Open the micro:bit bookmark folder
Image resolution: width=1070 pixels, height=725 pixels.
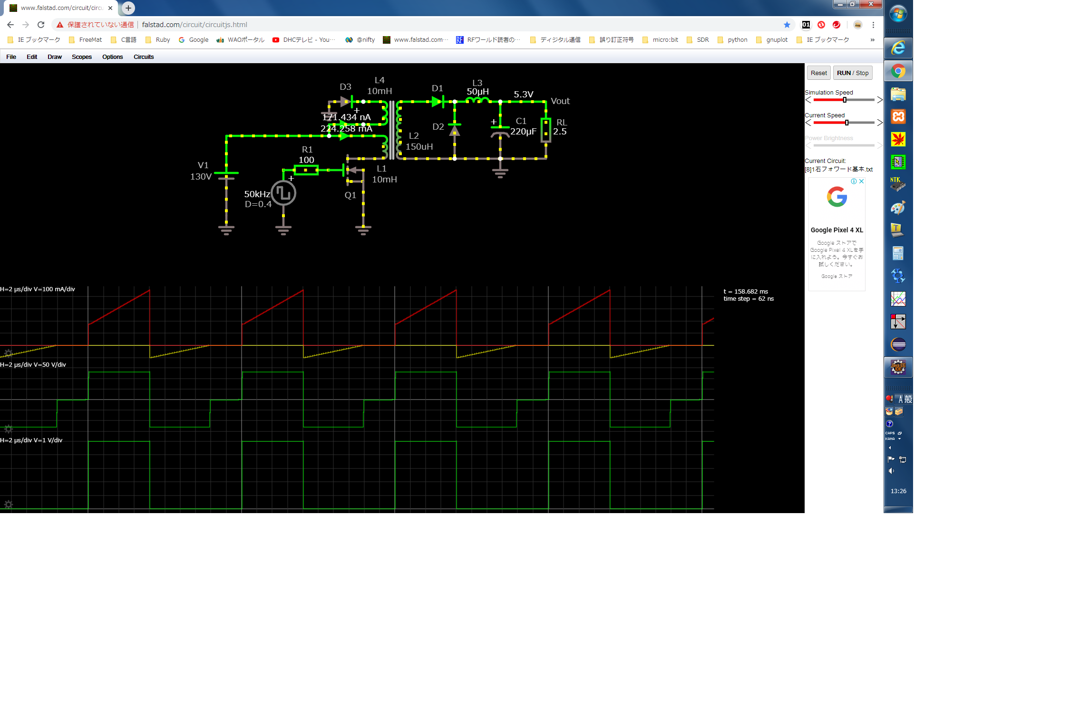pos(661,40)
